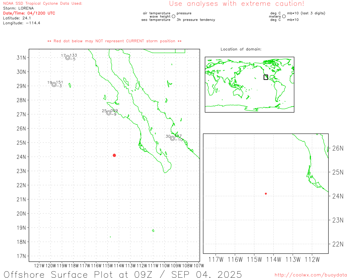Click the 'Location of domain:' label
Screen dimensions: 347x278
(241, 49)
